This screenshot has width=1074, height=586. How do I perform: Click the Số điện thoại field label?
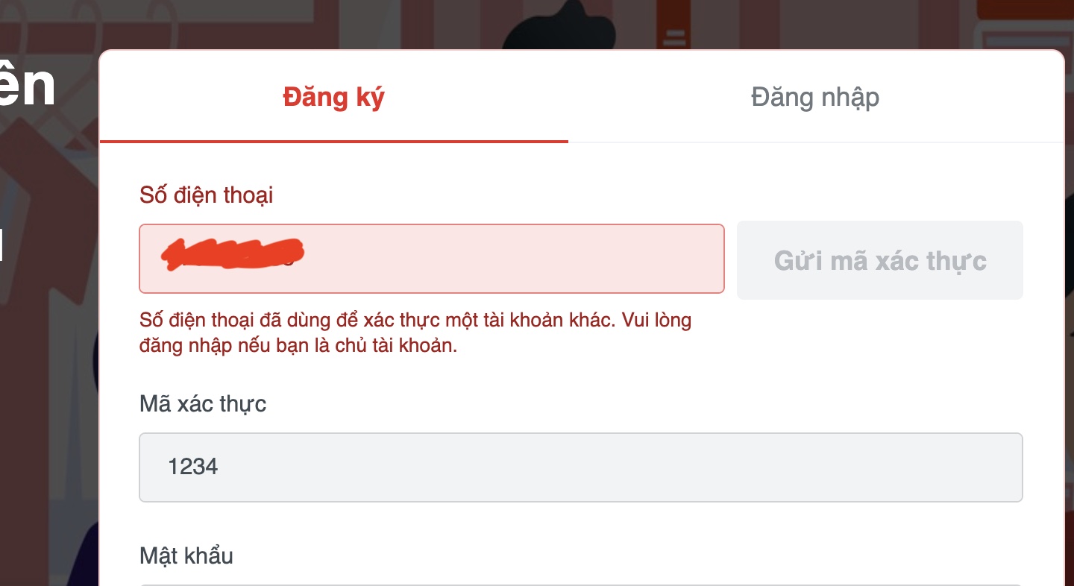point(206,195)
